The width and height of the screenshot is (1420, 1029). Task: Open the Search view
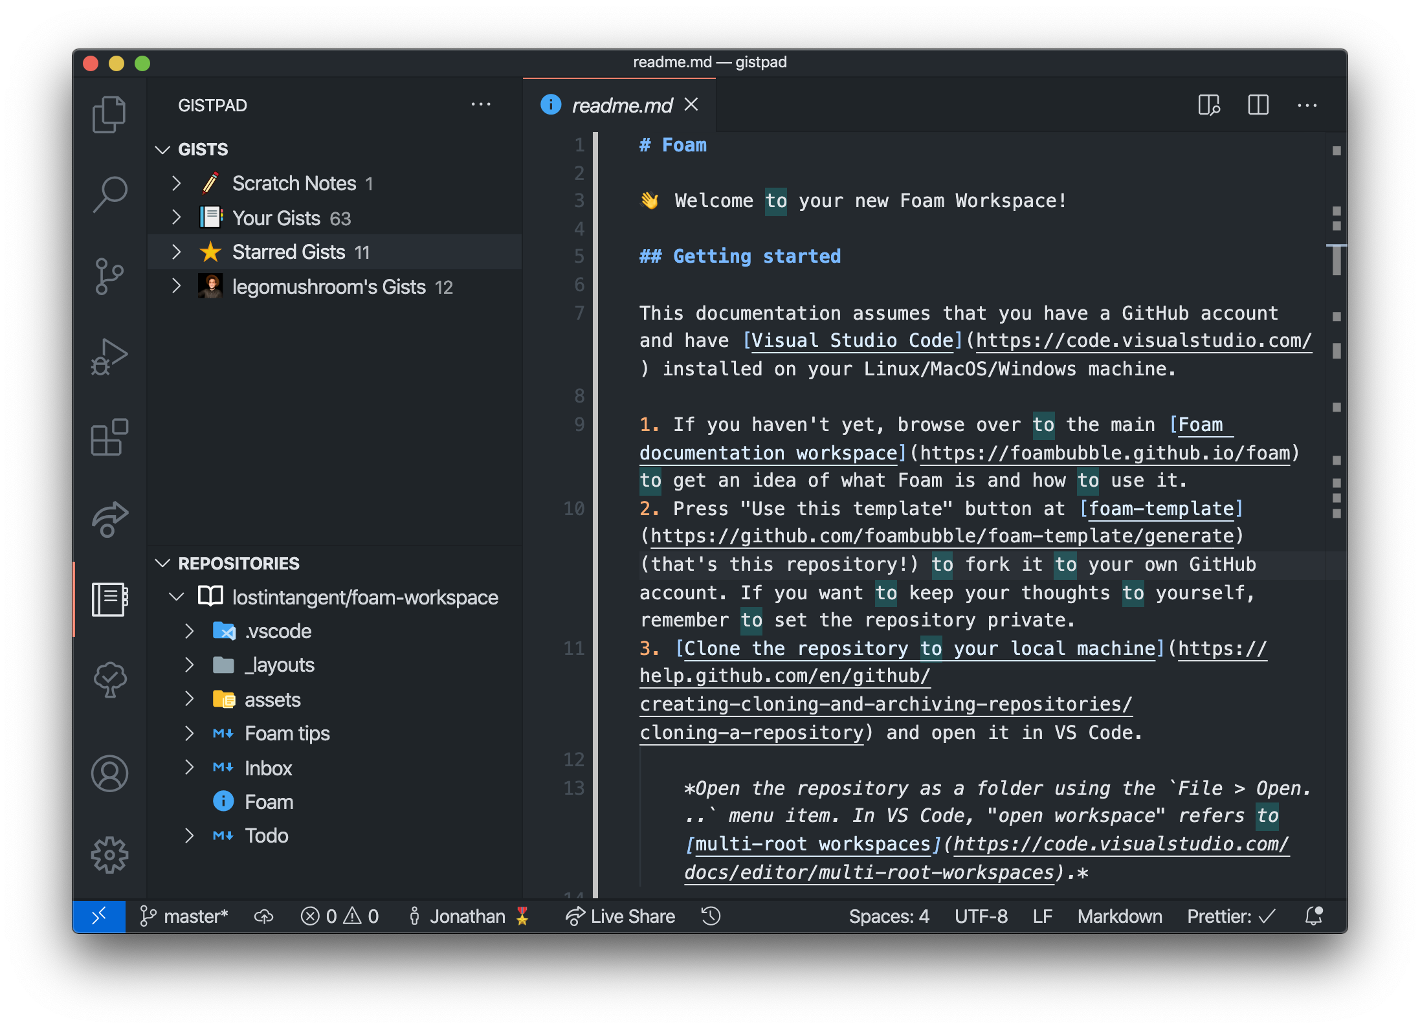pyautogui.click(x=109, y=194)
